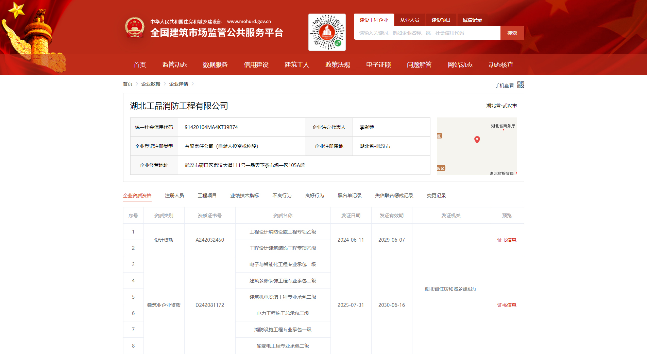Click the national emblem logo in header
The image size is (647, 354).
pos(135,27)
